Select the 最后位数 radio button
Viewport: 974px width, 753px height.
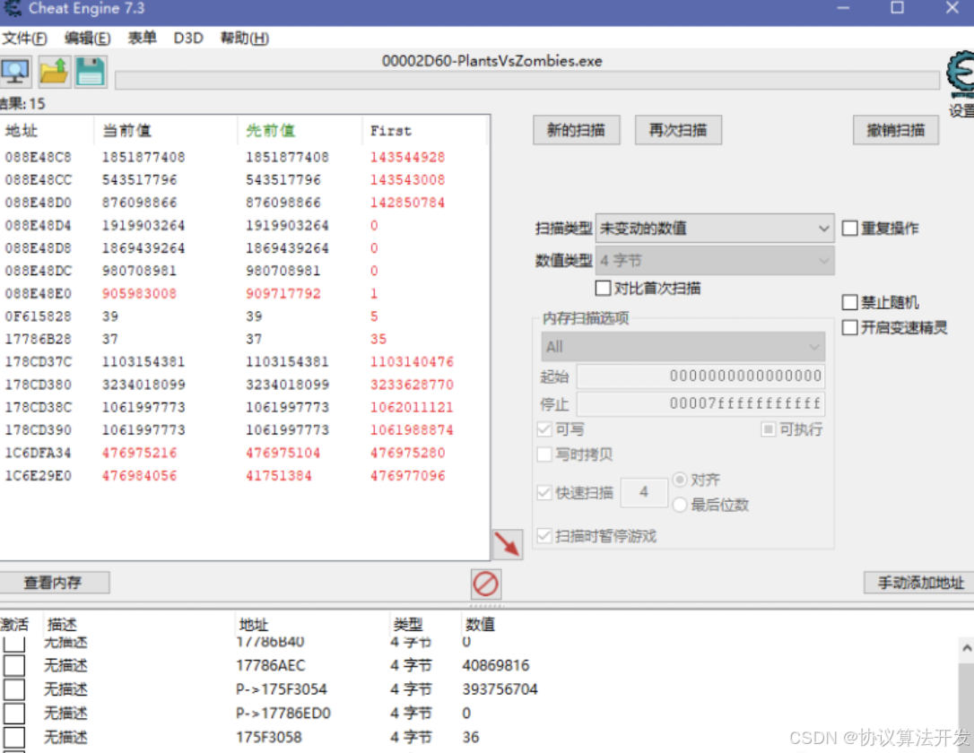[x=680, y=505]
